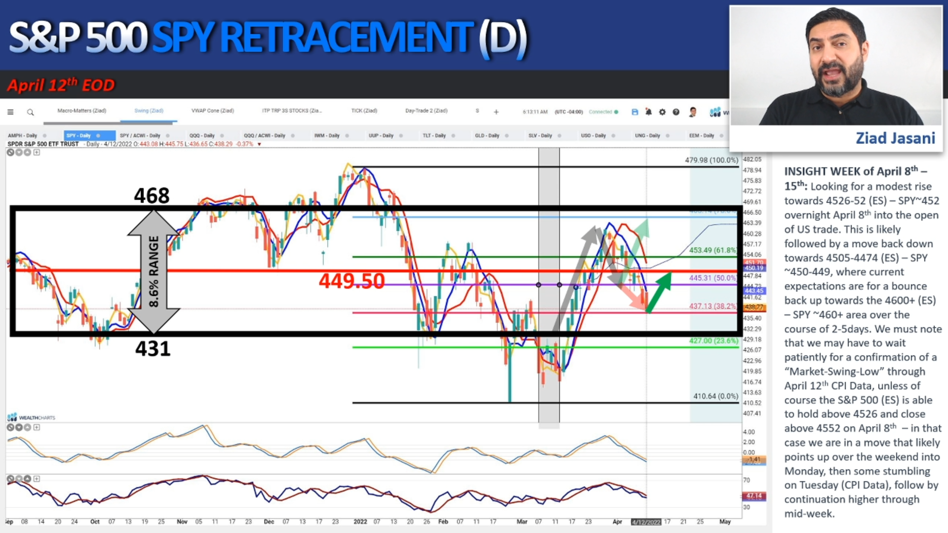948x533 pixels.
Task: Remove the price pane with the no-entry icon
Action: click(x=10, y=152)
